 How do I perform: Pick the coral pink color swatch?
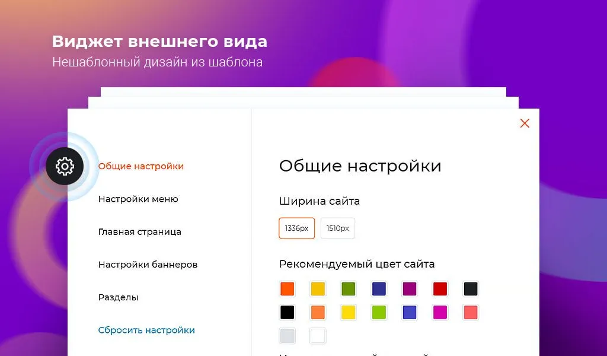click(x=470, y=312)
